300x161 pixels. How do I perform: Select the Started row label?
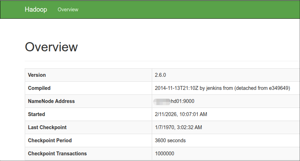click(x=36, y=114)
